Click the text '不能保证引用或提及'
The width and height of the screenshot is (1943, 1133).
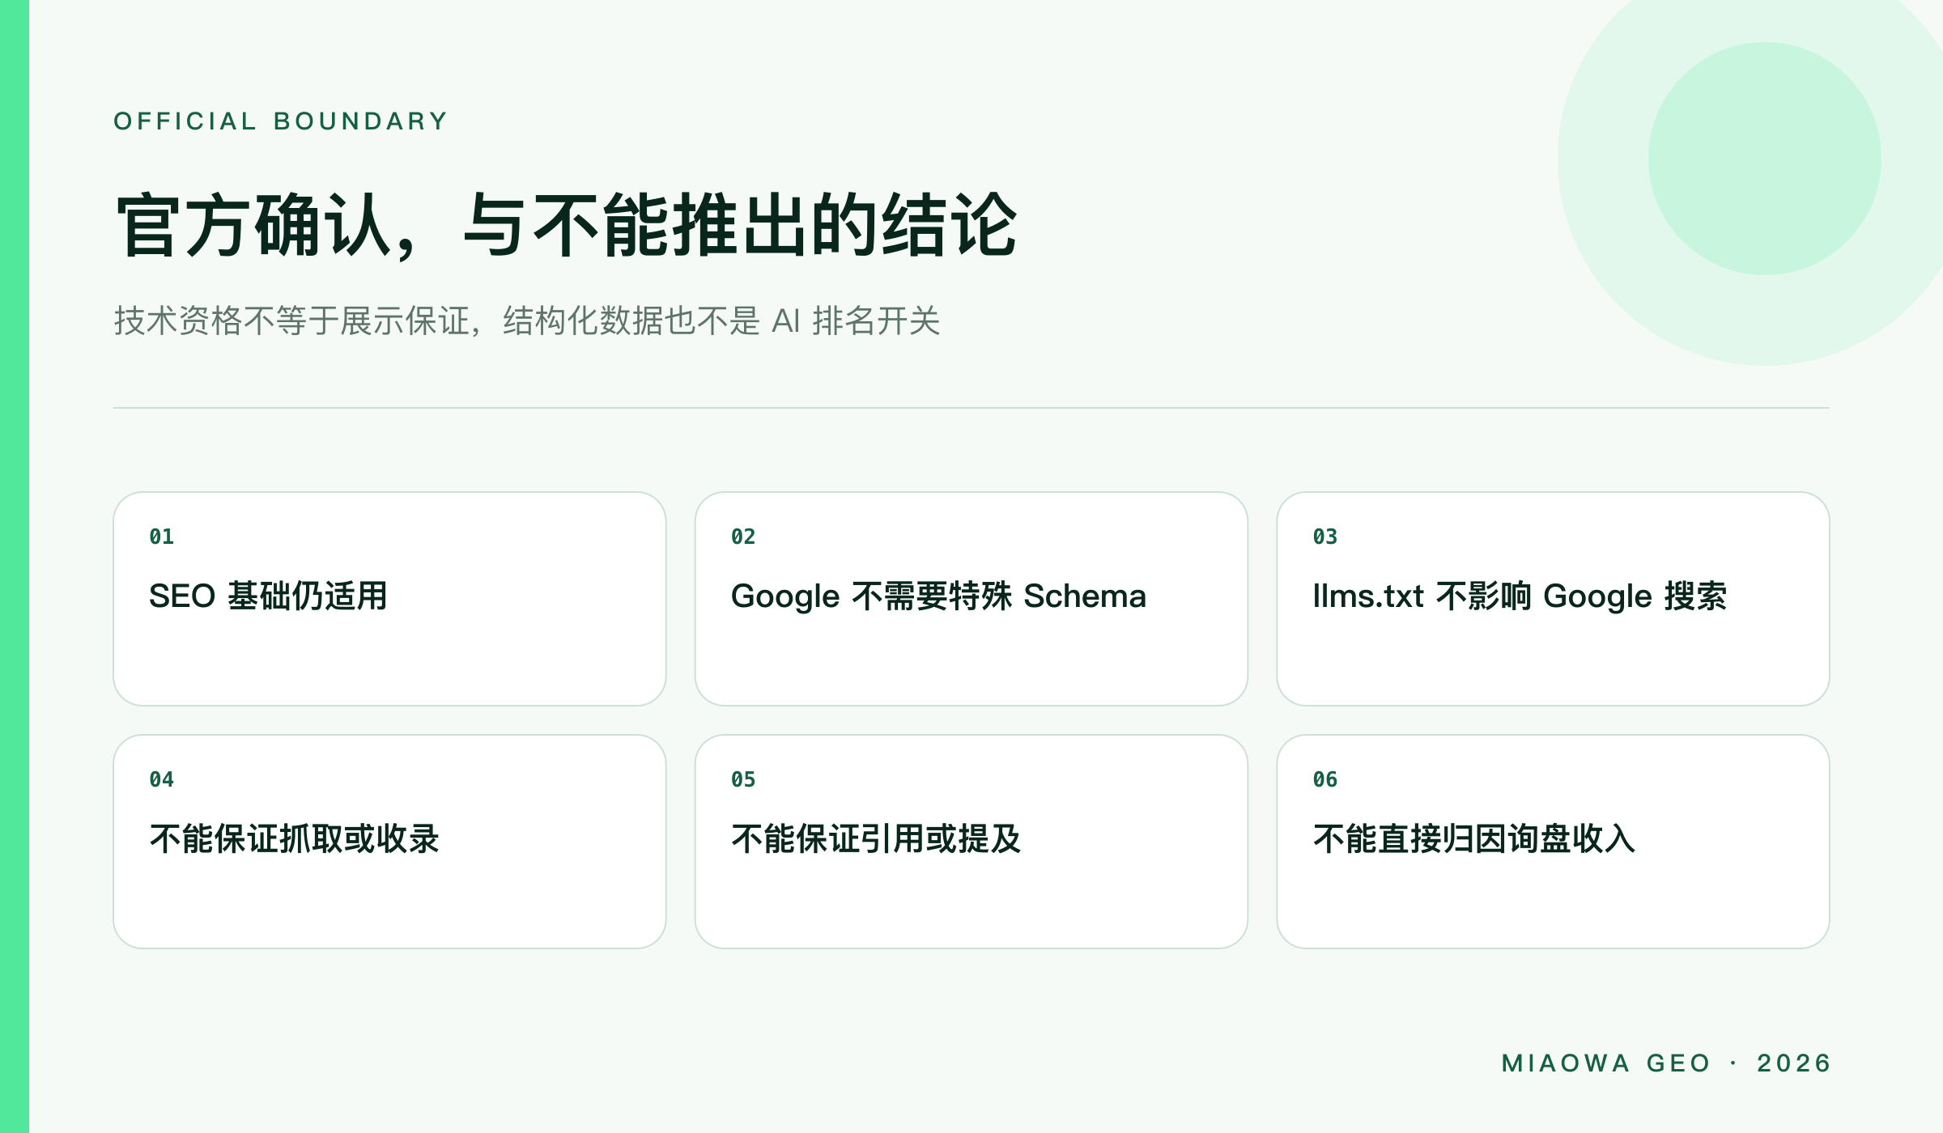[876, 839]
